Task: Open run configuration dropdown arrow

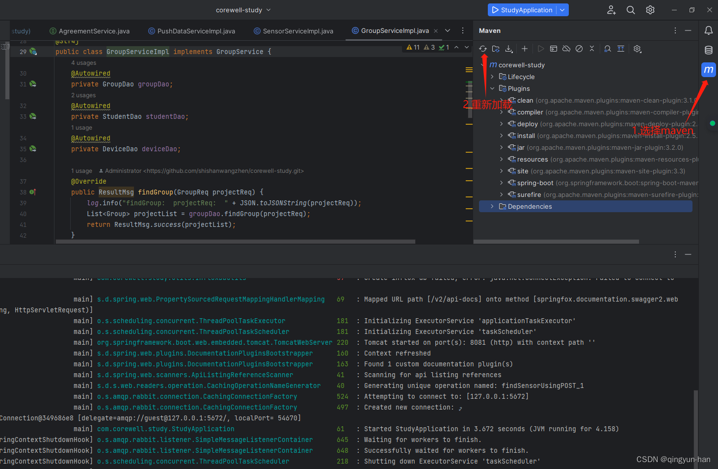Action: [562, 10]
